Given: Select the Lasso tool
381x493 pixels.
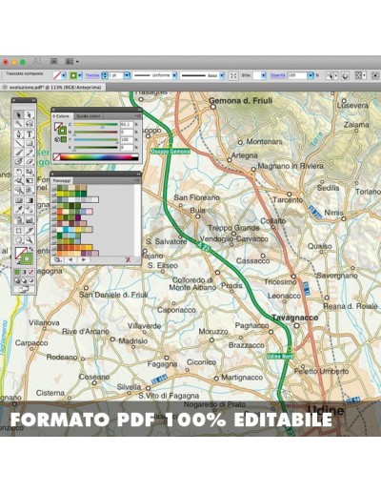Looking at the screenshot, I should (30, 124).
